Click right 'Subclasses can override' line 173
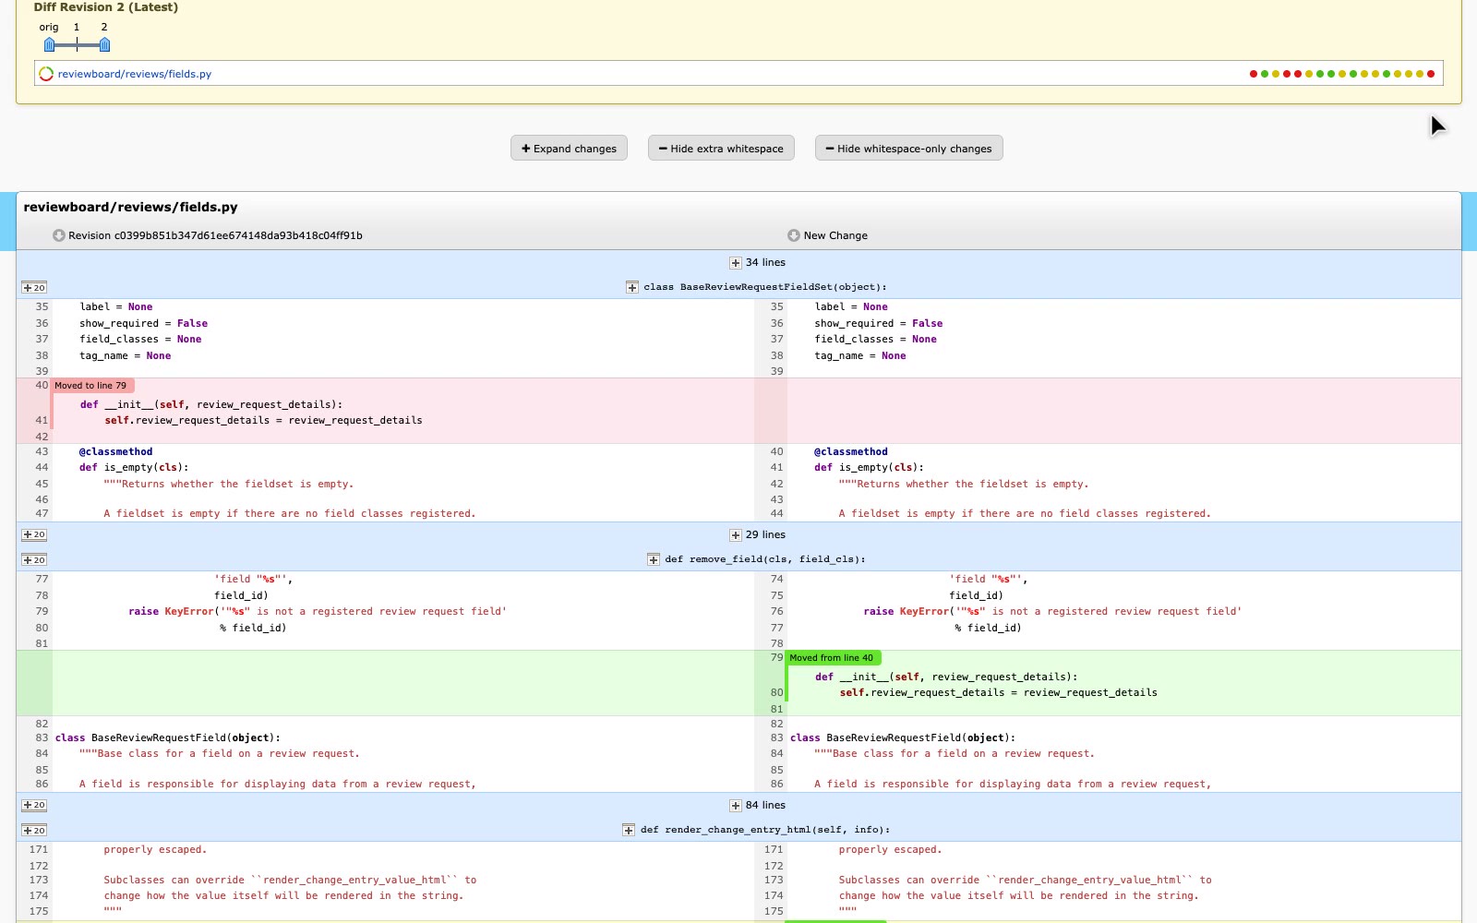The height and width of the screenshot is (923, 1477). 1026,880
